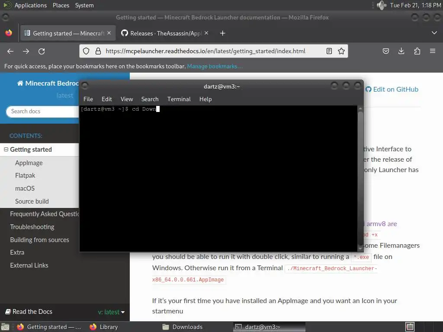
Task: Click the Search docs field
Action: pyautogui.click(x=42, y=111)
